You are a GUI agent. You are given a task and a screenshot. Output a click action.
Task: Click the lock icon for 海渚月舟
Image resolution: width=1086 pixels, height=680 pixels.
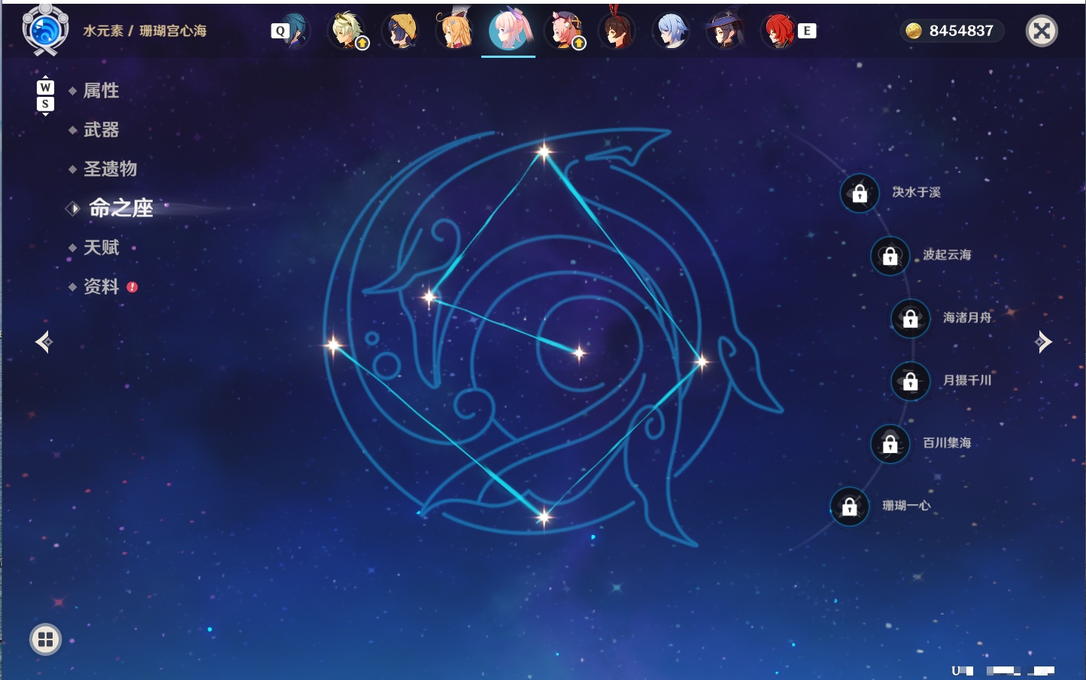click(x=911, y=319)
